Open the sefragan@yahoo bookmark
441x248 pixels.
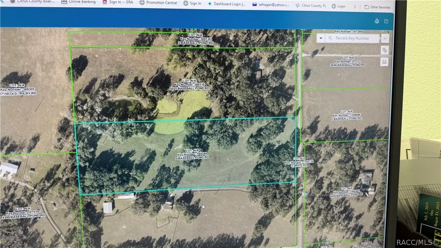(271, 4)
